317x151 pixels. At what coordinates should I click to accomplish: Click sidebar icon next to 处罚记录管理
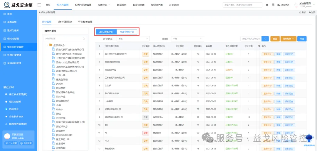click(x=4, y=55)
